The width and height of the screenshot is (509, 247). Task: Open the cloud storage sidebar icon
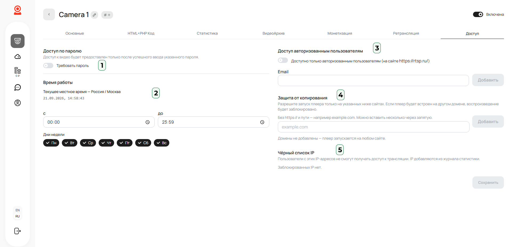click(x=18, y=56)
